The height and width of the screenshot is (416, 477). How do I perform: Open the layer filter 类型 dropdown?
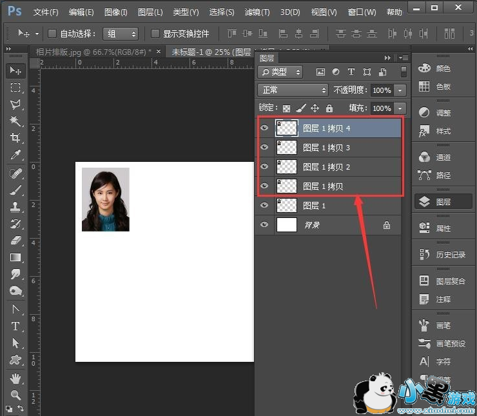(280, 72)
